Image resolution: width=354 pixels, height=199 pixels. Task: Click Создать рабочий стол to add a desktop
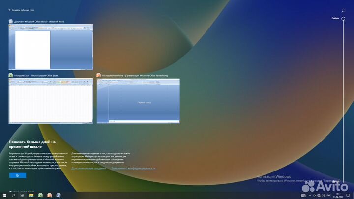click(x=22, y=10)
